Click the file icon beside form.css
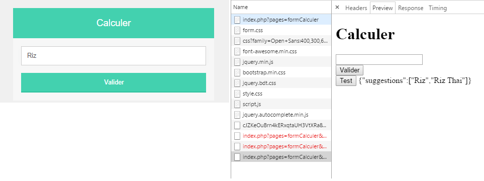The image size is (484, 181). point(237,30)
